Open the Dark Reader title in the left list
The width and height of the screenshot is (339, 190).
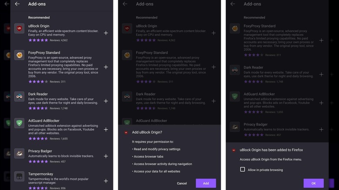[x=38, y=94]
